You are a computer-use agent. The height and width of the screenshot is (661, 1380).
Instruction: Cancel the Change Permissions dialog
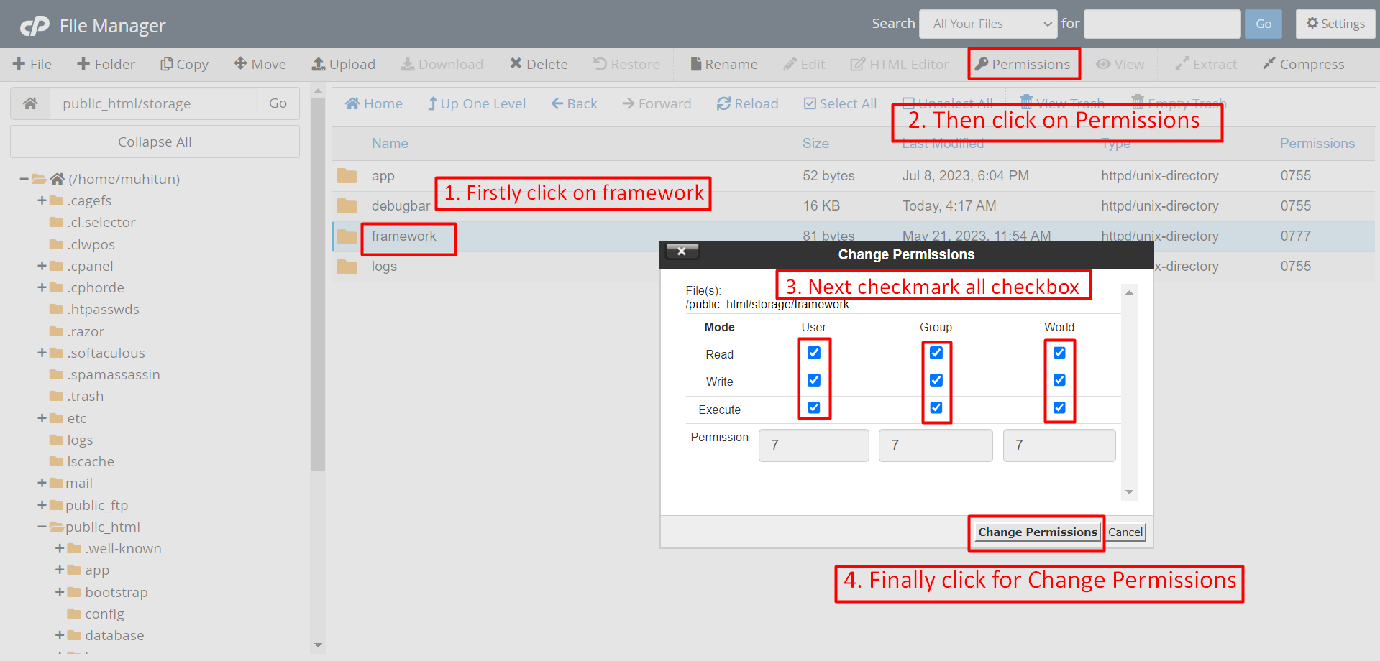(x=1125, y=532)
